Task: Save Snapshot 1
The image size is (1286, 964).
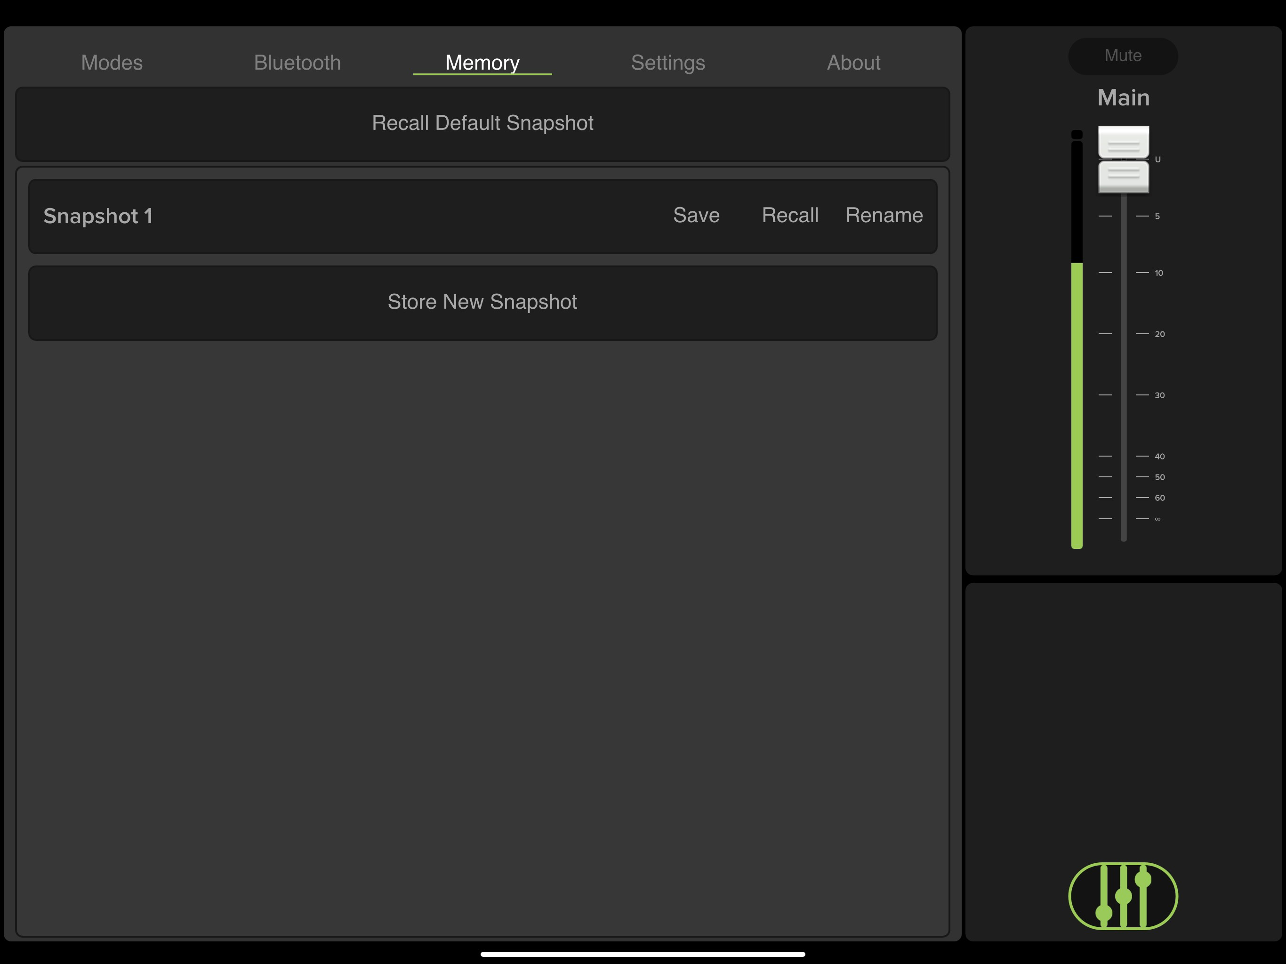Action: 696,215
